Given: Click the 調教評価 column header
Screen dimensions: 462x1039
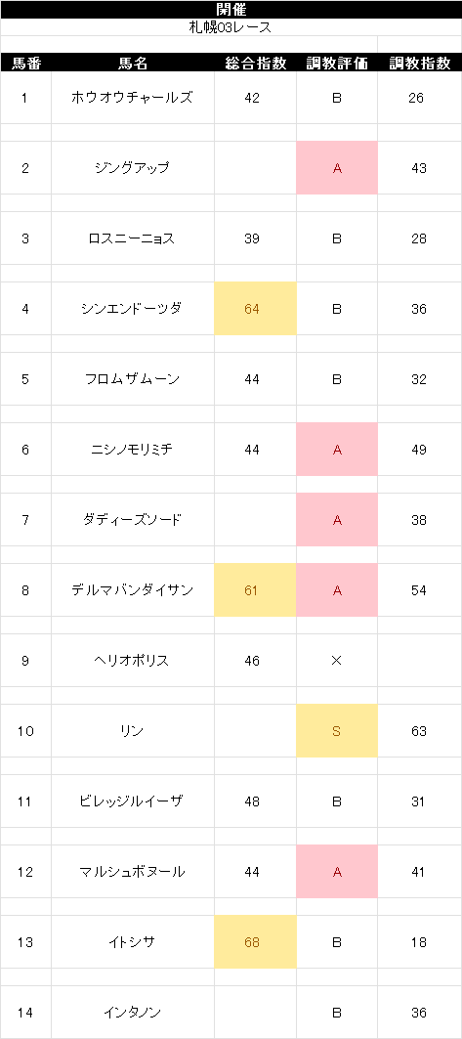Looking at the screenshot, I should (x=337, y=64).
